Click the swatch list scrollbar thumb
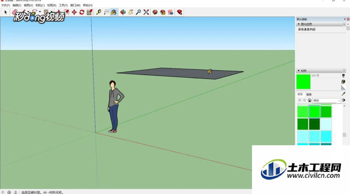This screenshot has width=350, height=194. 344,135
